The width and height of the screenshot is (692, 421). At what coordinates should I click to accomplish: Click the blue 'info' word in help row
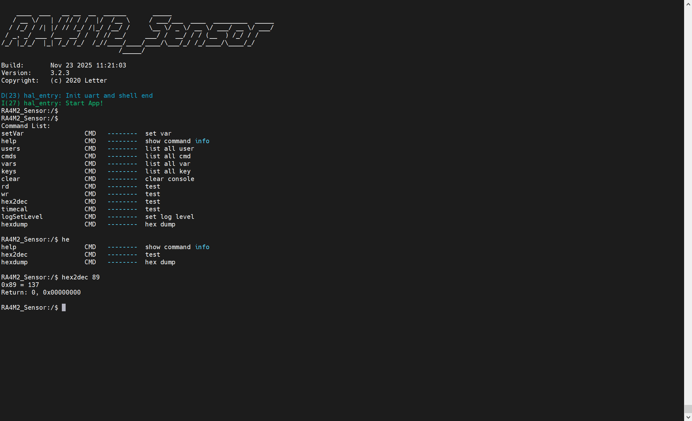click(202, 141)
